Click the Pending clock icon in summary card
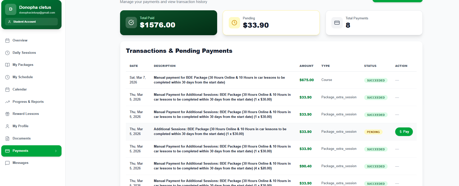 click(234, 23)
